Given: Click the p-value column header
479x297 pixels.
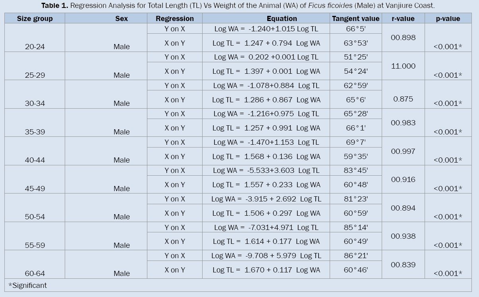Looking at the screenshot, I should 448,19.
